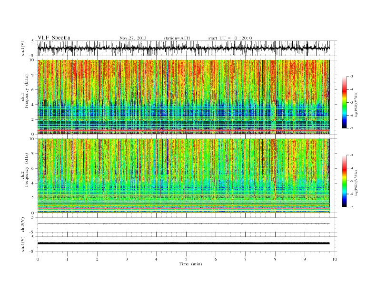Select the "start UT = 0:20:0" text

[230, 38]
